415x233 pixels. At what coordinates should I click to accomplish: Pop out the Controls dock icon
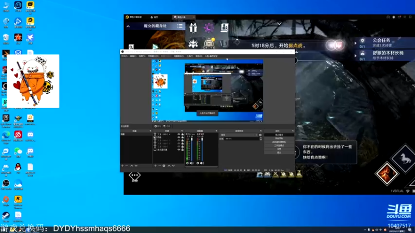pos(293,131)
